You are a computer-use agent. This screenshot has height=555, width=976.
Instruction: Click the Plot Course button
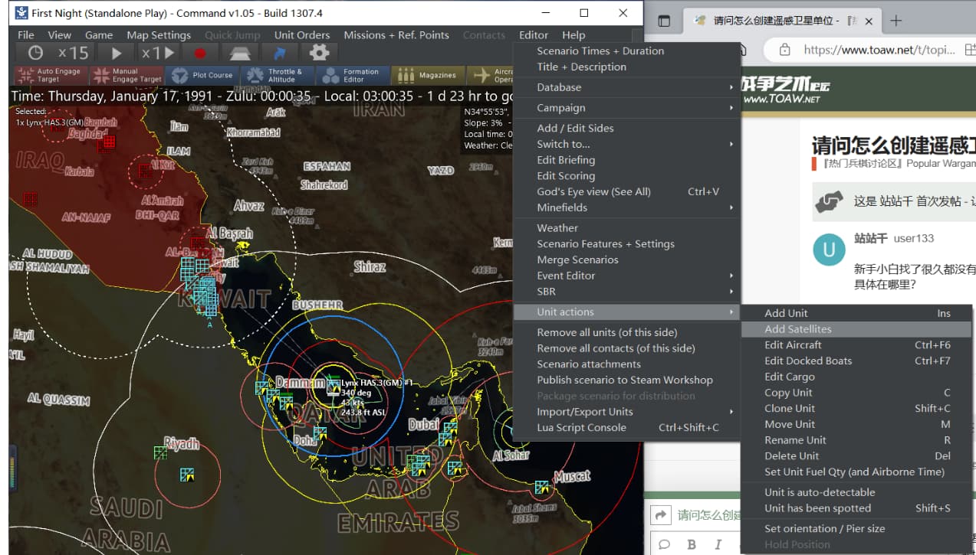[x=202, y=75]
